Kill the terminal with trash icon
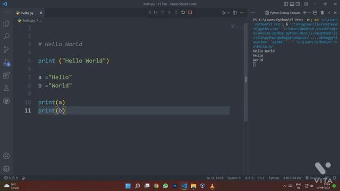Image resolution: width=340 pixels, height=191 pixels. (322, 13)
